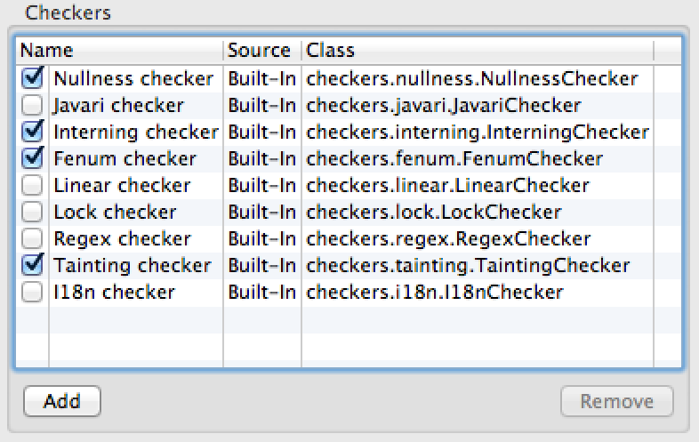Image resolution: width=699 pixels, height=442 pixels.
Task: Select the I18n checker name text
Action: [115, 293]
